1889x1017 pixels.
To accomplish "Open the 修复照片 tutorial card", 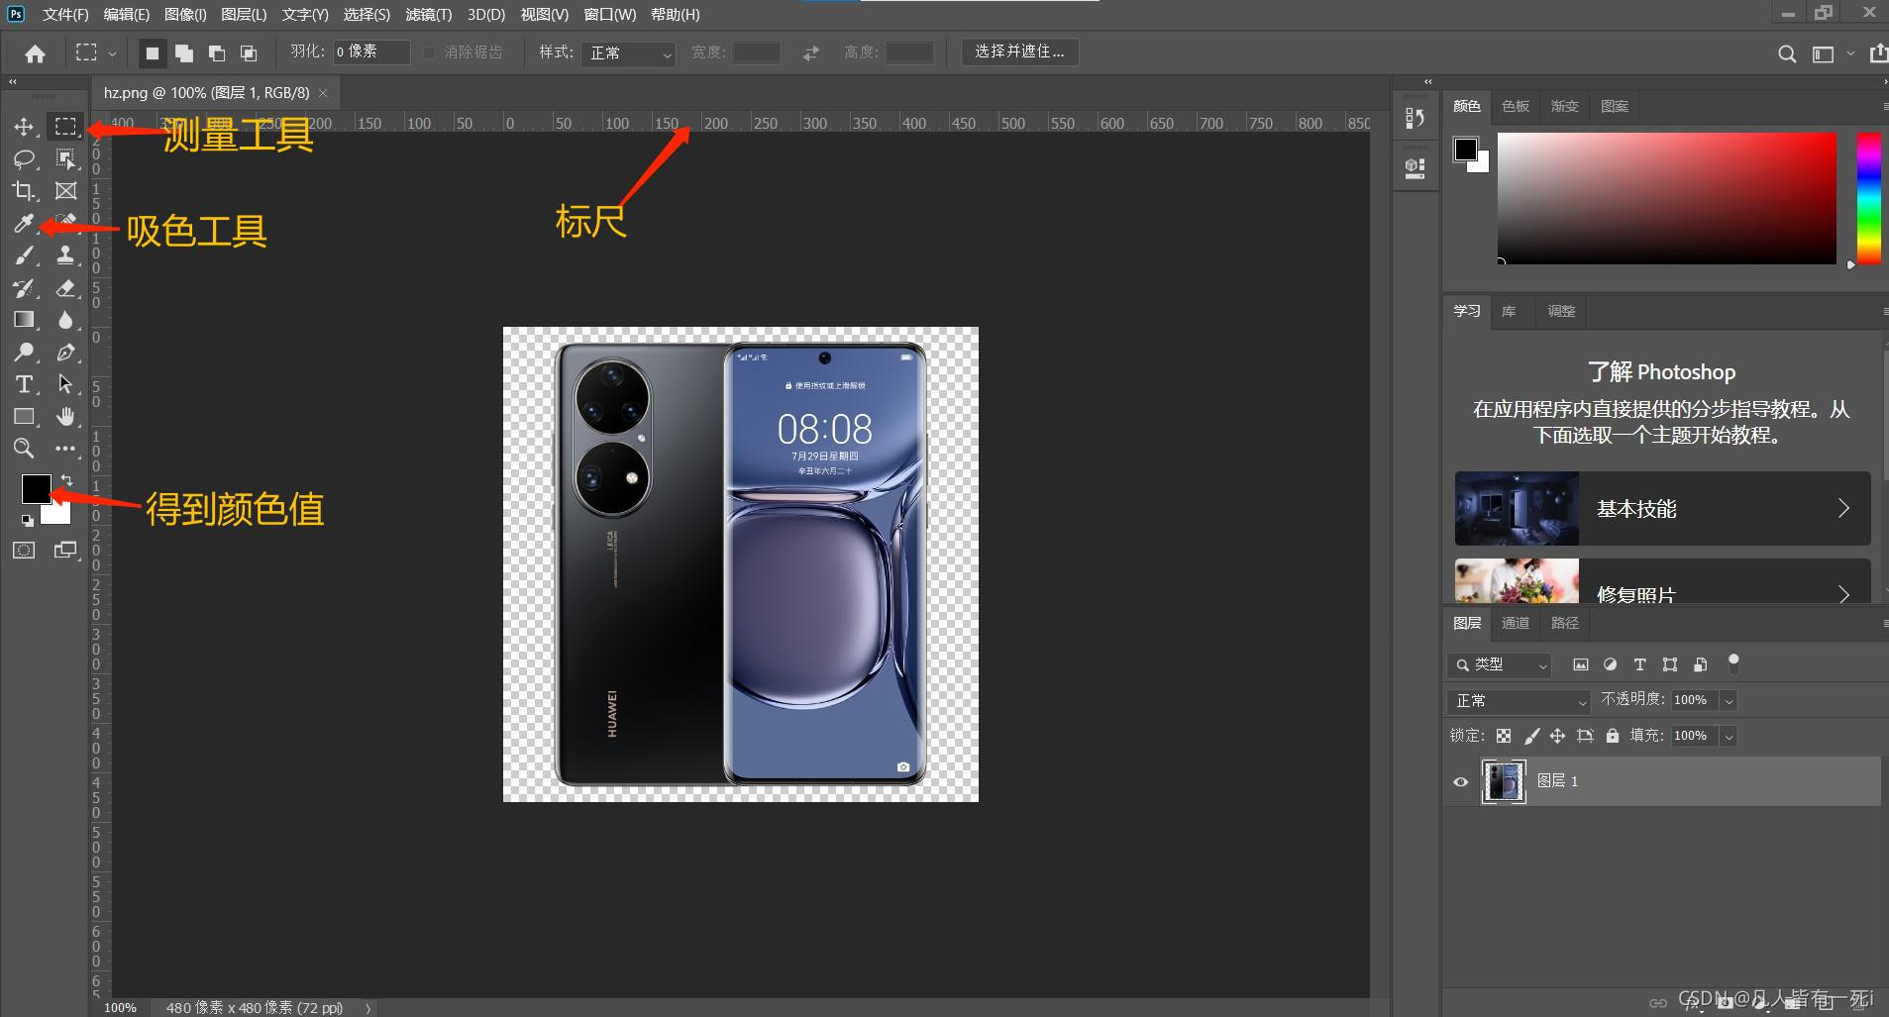I will [1662, 580].
